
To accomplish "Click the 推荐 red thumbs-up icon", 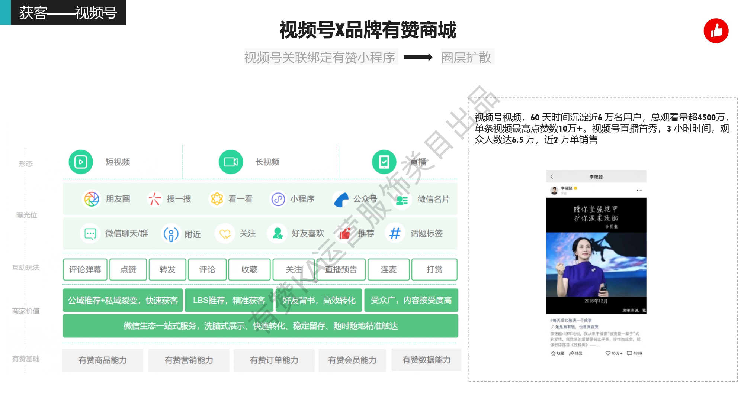I will (345, 233).
